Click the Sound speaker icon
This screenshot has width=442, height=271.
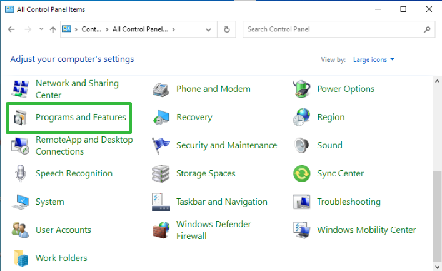click(x=301, y=145)
